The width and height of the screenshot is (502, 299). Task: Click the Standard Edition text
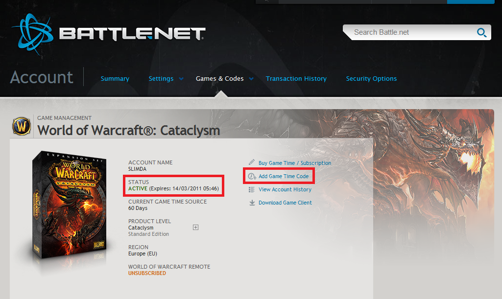tap(148, 234)
